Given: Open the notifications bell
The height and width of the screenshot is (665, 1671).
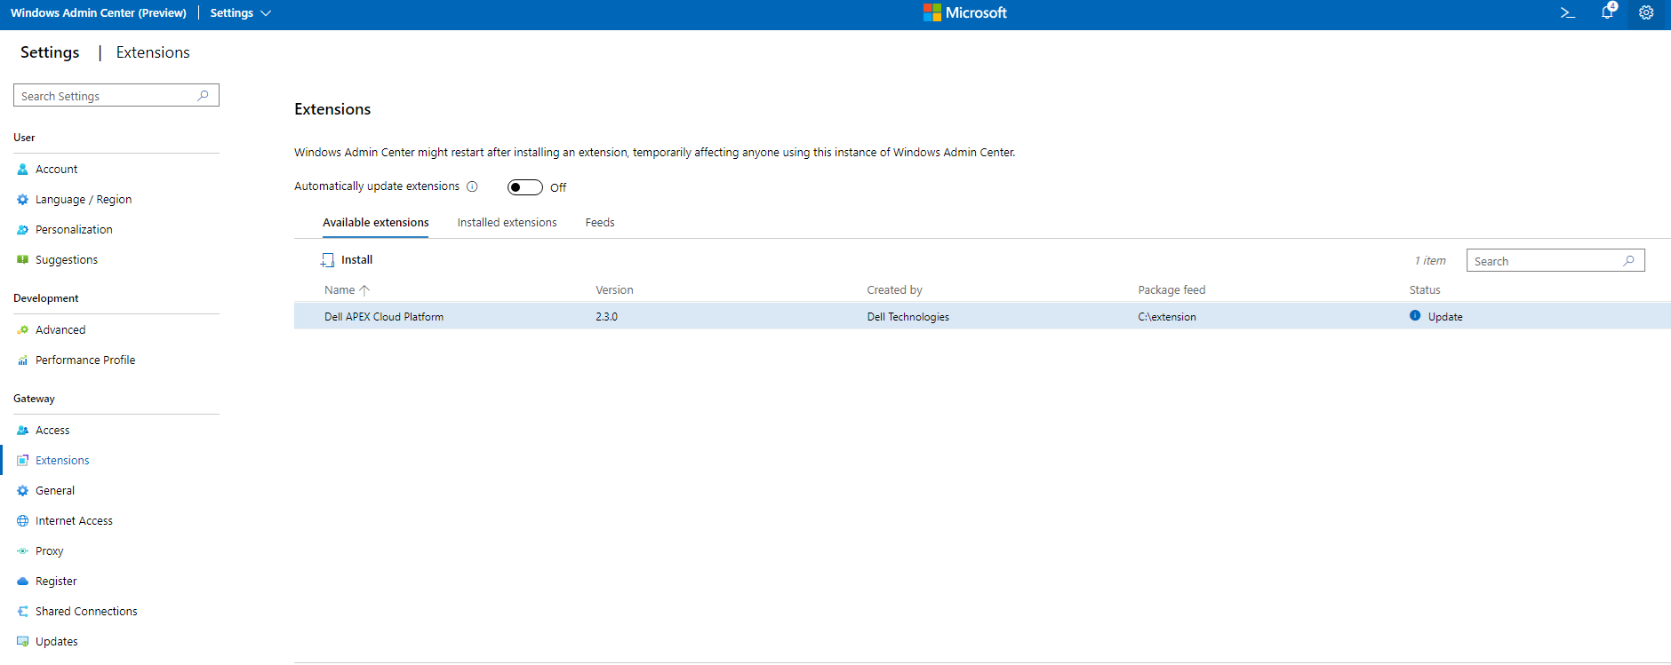Looking at the screenshot, I should pyautogui.click(x=1607, y=13).
